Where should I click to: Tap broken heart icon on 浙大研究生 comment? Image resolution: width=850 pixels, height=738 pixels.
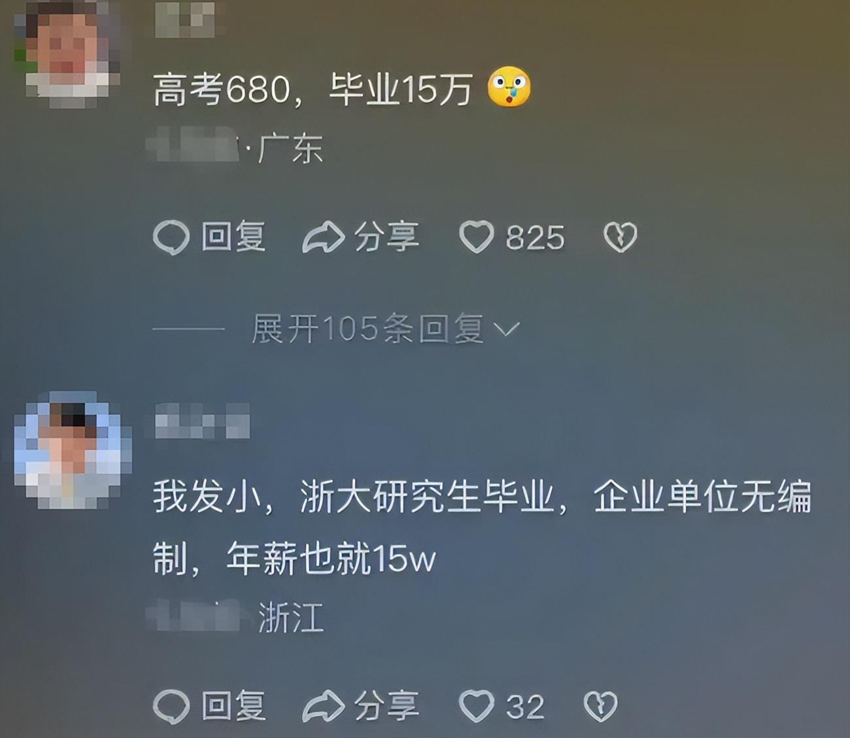point(600,707)
